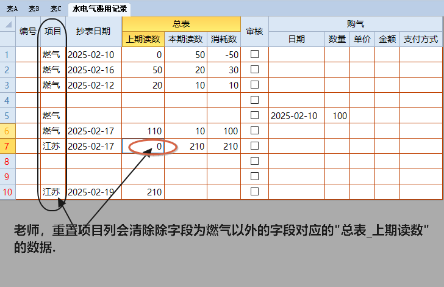Tick the 审核 checkbox in row 8
This screenshot has height=287, width=444.
point(254,161)
